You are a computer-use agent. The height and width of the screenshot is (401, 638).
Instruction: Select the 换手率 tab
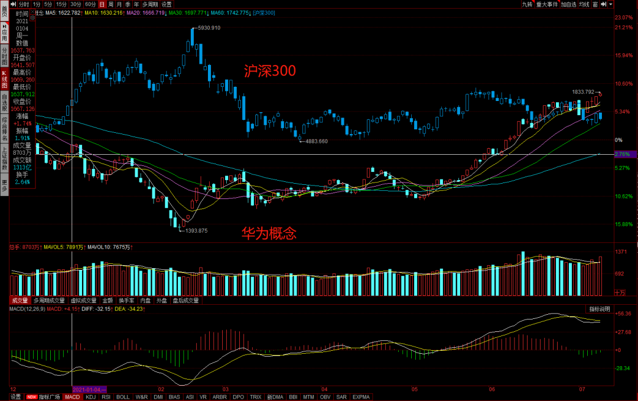126,300
